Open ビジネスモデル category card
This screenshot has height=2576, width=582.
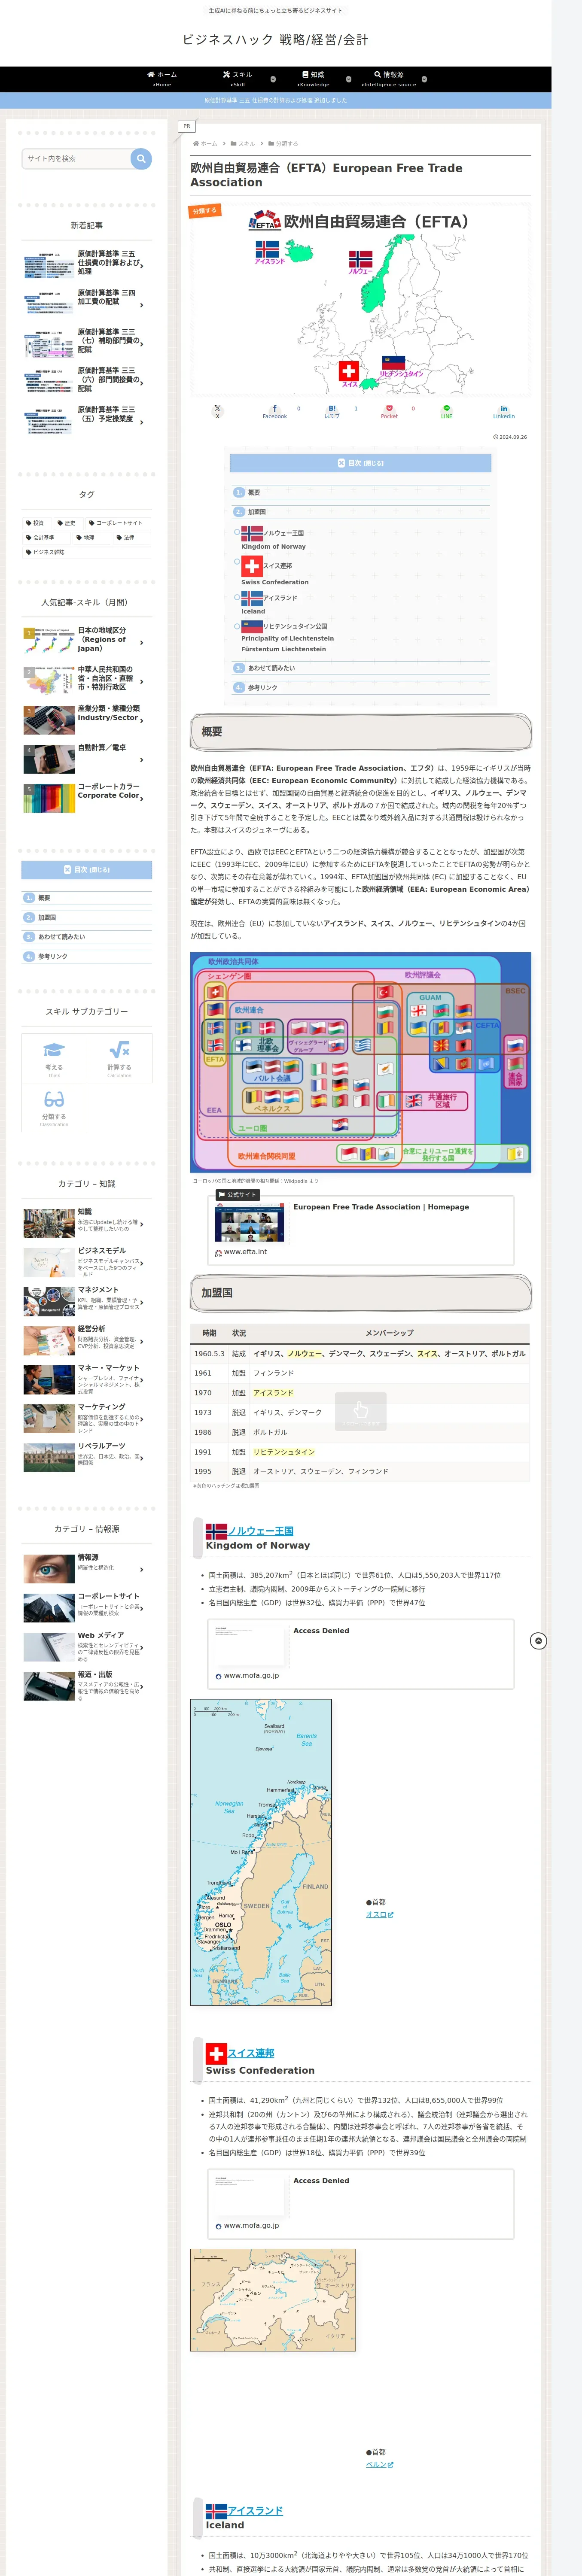(x=87, y=1262)
